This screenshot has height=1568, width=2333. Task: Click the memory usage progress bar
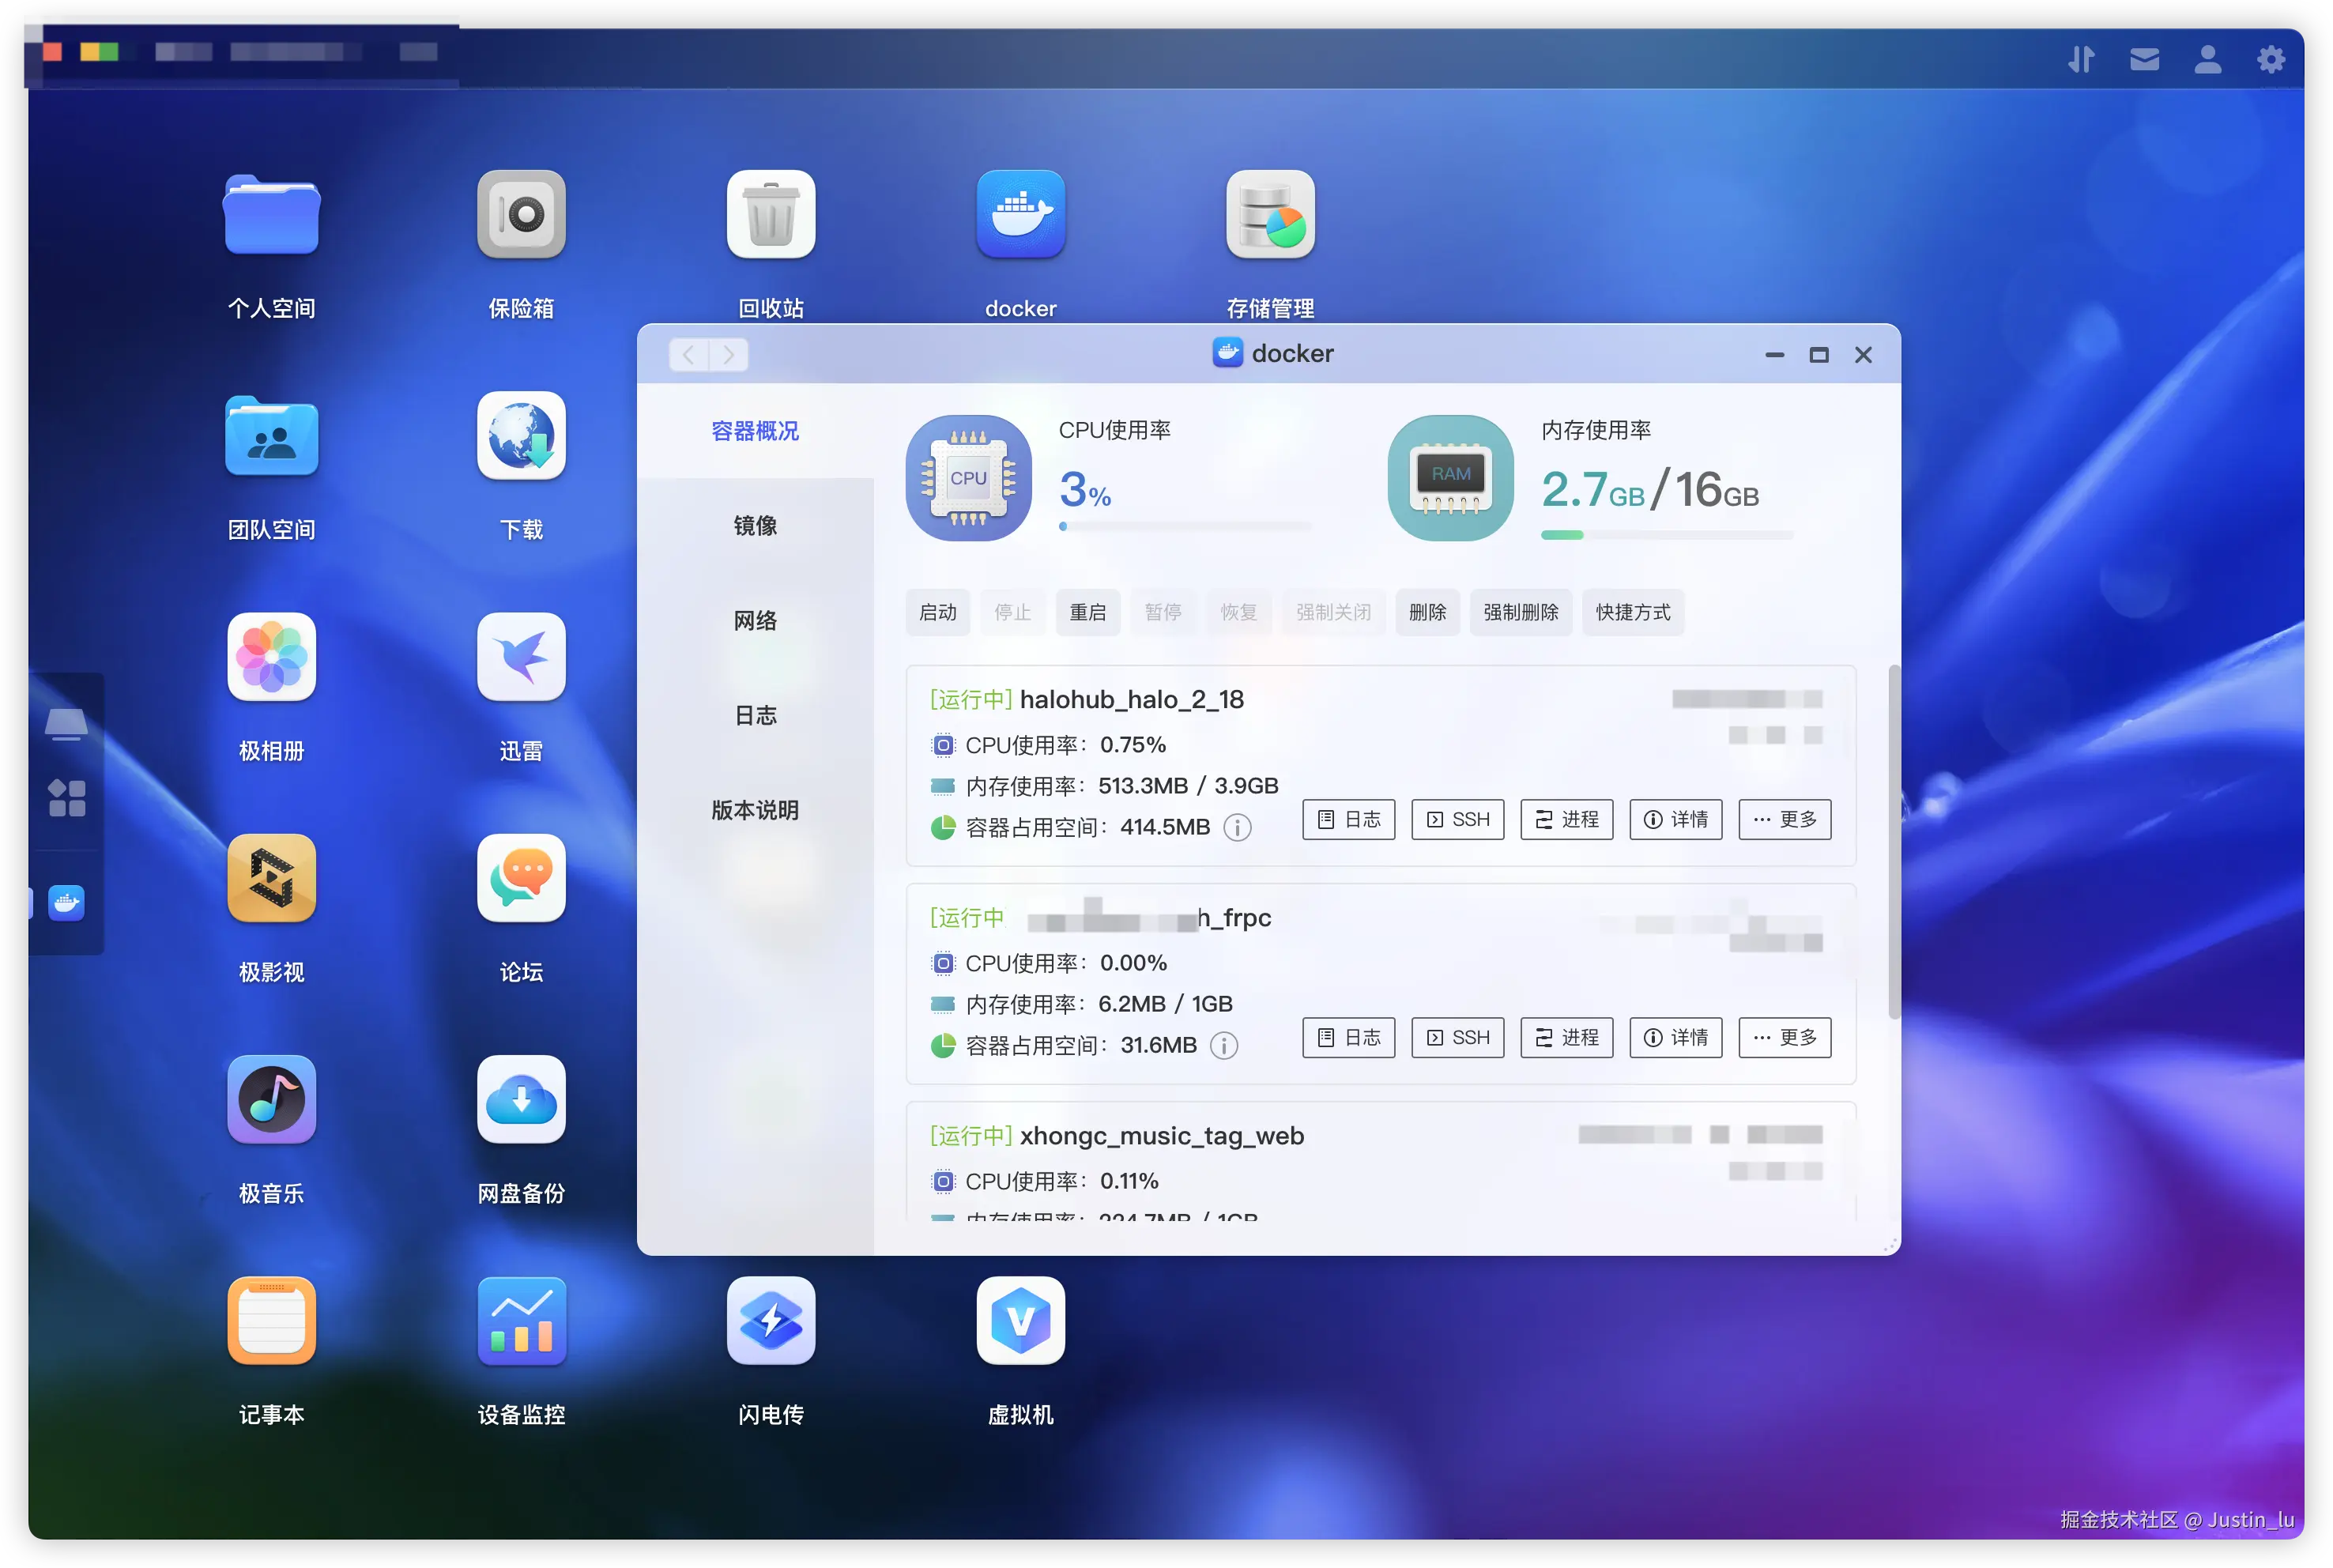(x=1666, y=535)
